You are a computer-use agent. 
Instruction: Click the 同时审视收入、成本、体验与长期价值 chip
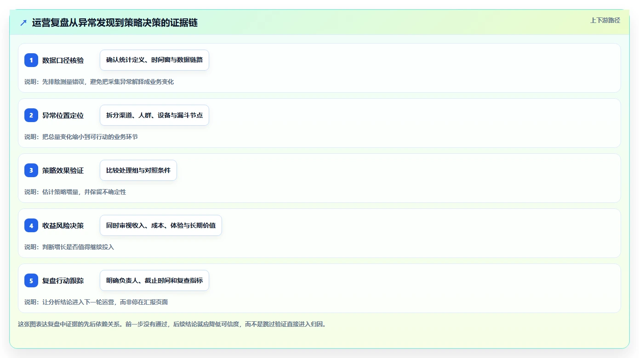pyautogui.click(x=161, y=225)
